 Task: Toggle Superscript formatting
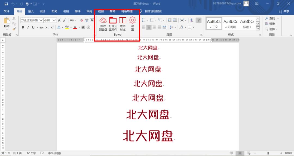[x=52, y=27]
